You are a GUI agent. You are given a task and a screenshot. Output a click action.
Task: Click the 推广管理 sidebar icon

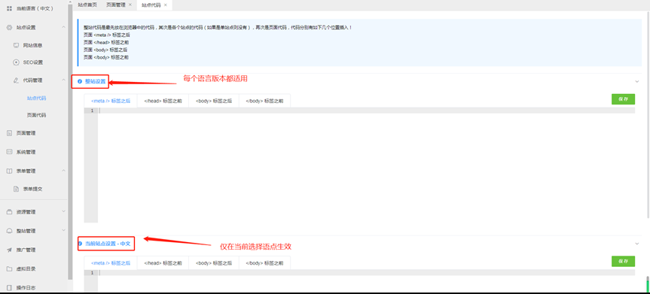(9, 250)
